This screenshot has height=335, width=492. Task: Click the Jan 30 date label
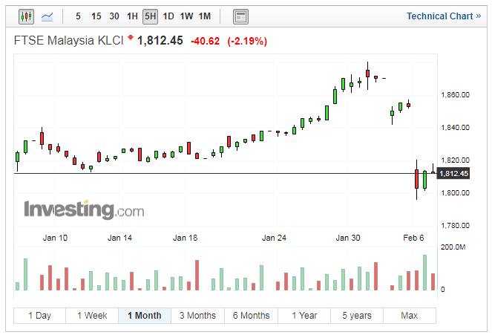click(348, 238)
